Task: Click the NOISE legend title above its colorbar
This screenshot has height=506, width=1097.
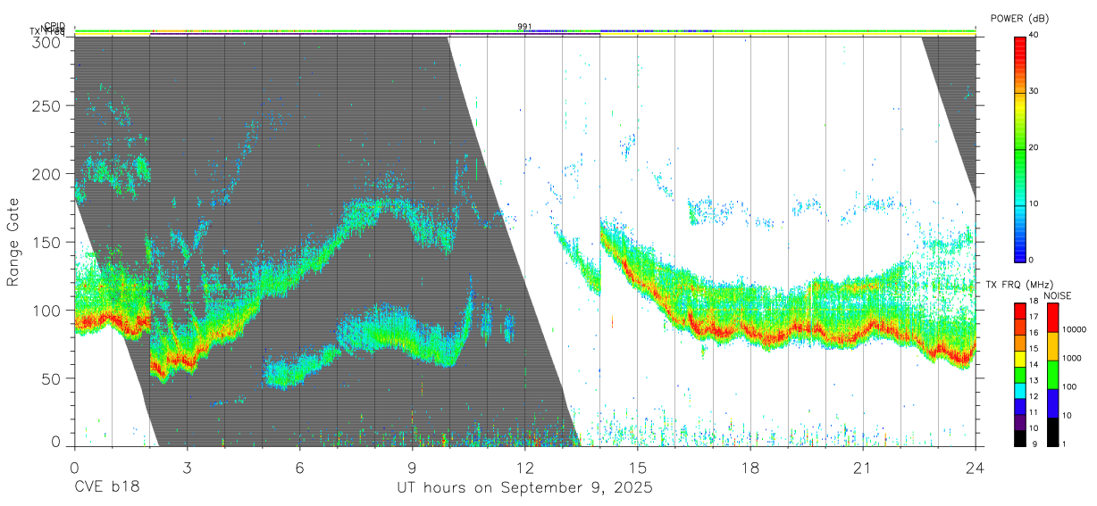Action: 1058,296
